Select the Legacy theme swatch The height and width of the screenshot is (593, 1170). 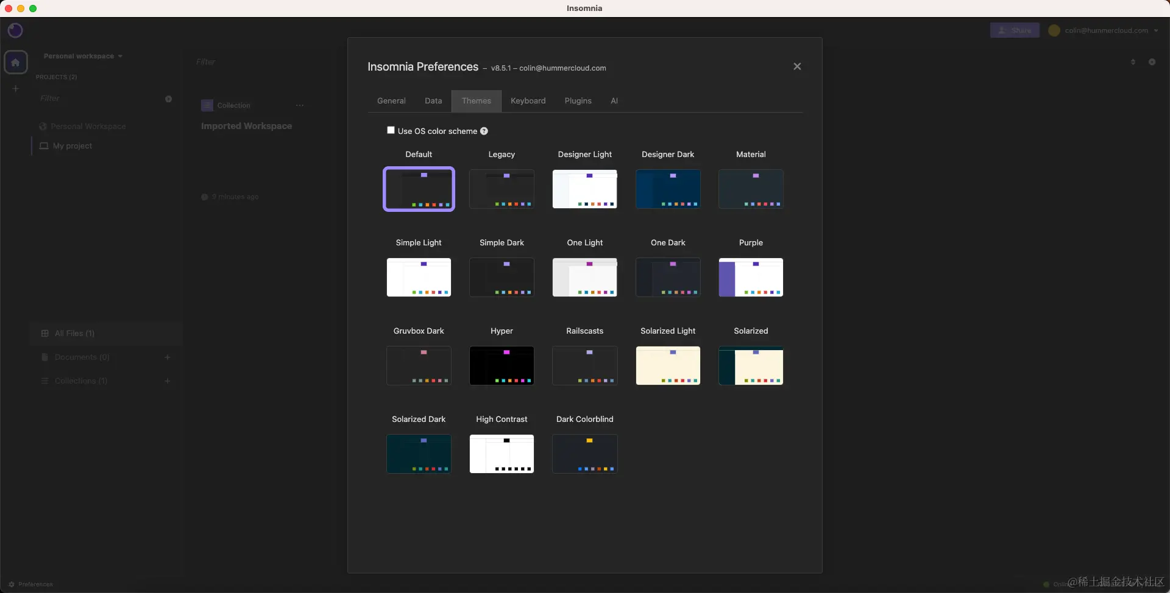(x=502, y=189)
